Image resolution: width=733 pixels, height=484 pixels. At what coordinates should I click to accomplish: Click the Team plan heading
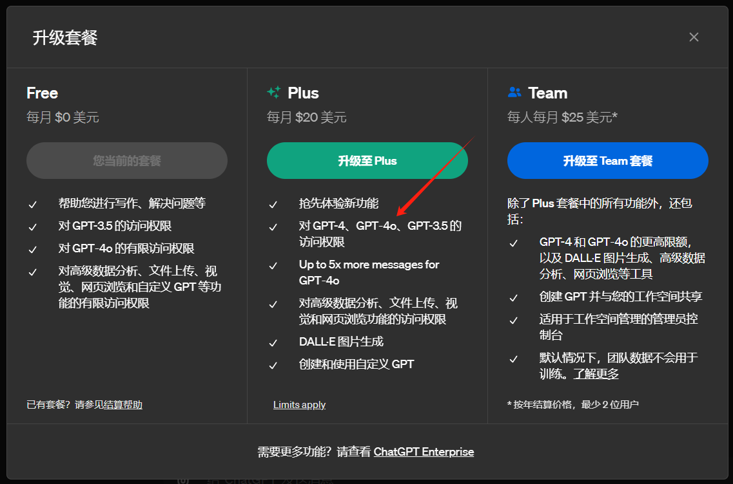coord(547,93)
